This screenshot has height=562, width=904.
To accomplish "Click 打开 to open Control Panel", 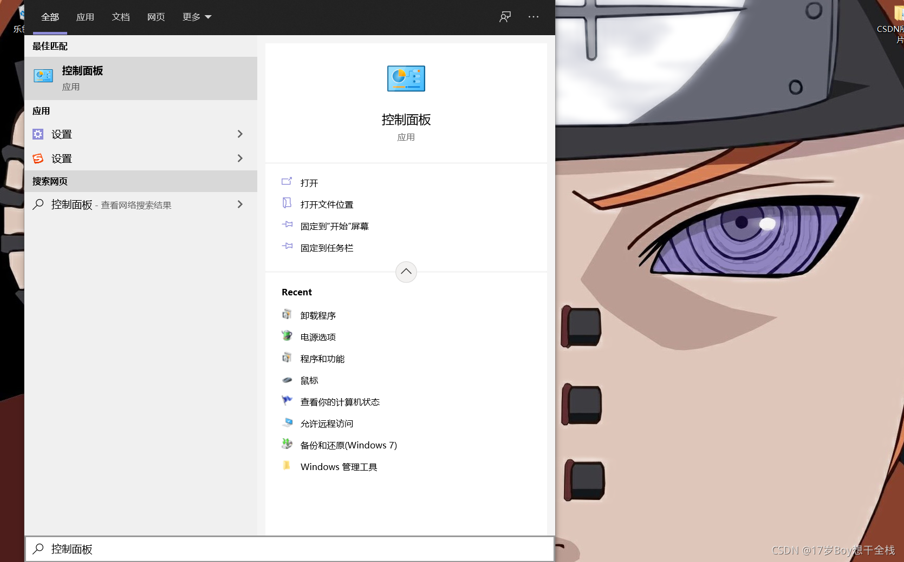I will 309,183.
